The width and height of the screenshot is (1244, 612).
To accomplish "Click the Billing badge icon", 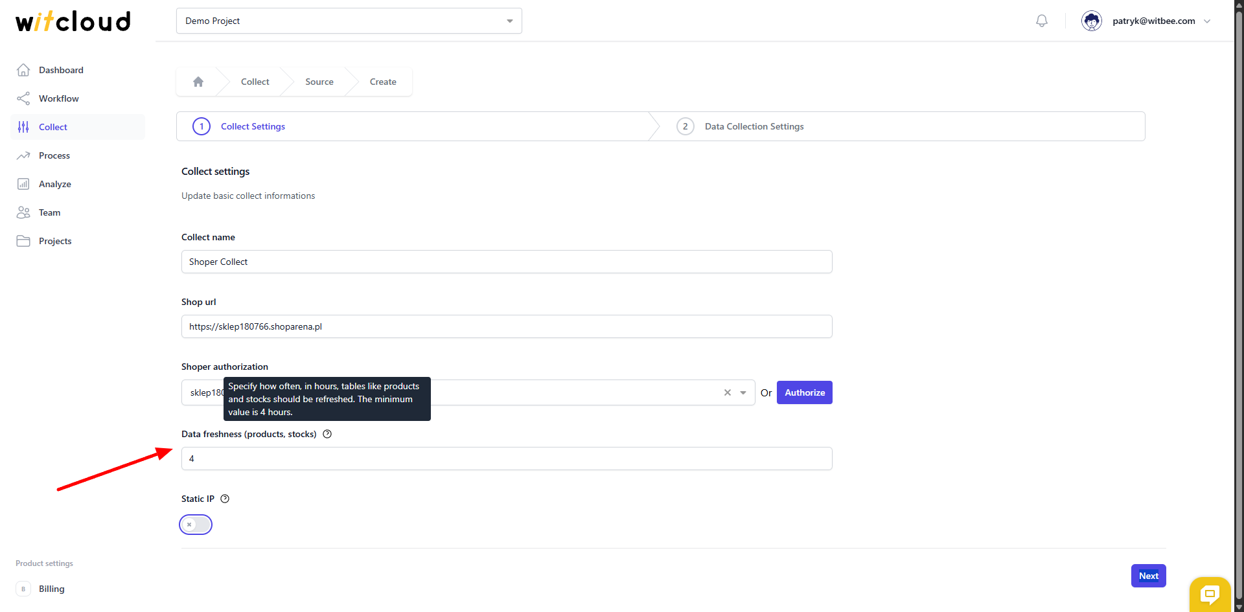I will (x=23, y=589).
